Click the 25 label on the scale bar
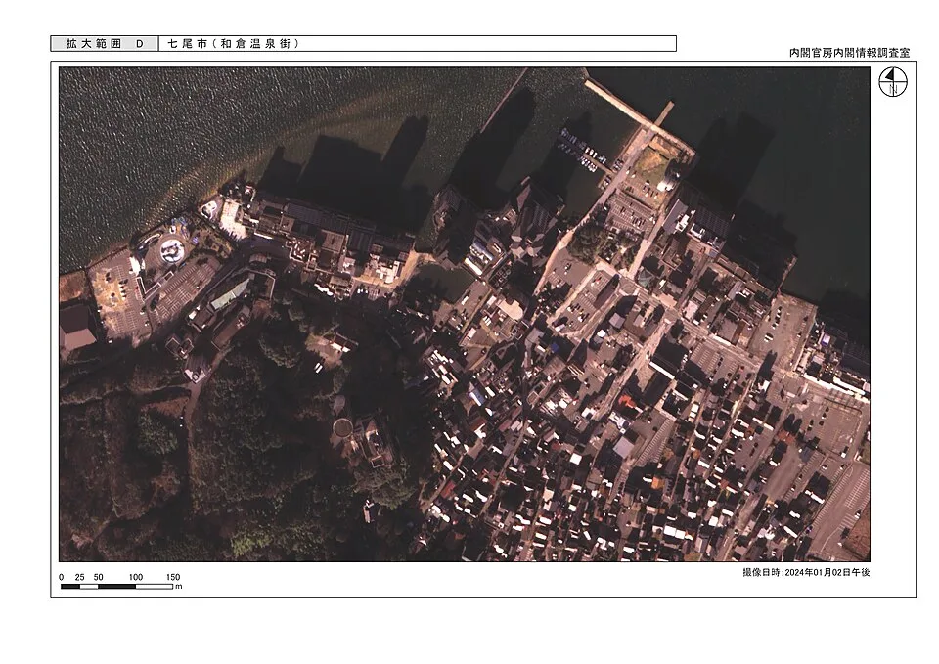 pos(79,577)
